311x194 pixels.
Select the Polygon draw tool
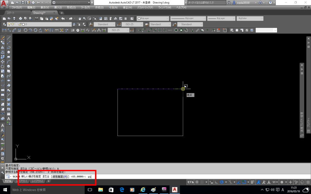point(9,52)
